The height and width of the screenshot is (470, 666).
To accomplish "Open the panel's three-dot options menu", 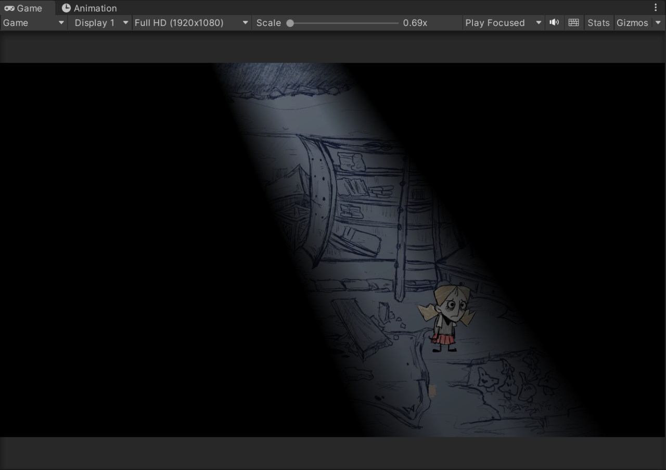I will coord(656,7).
